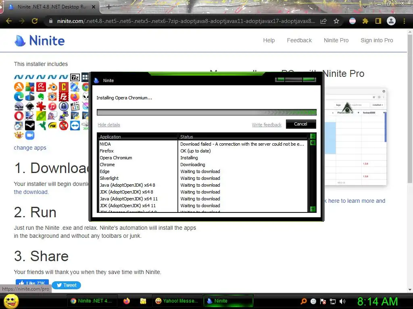413x309 pixels.
Task: Click the yellow SumatraPDF icon
Action: pyautogui.click(x=52, y=126)
